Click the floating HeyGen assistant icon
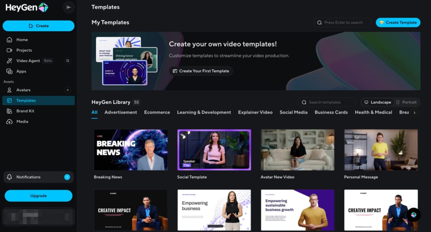This screenshot has height=232, width=431. (414, 215)
